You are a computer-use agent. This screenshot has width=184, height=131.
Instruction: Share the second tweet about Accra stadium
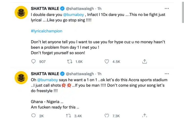[144, 116]
